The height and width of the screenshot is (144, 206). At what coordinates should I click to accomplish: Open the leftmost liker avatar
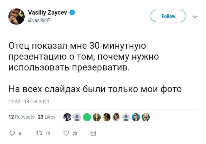coord(68,117)
